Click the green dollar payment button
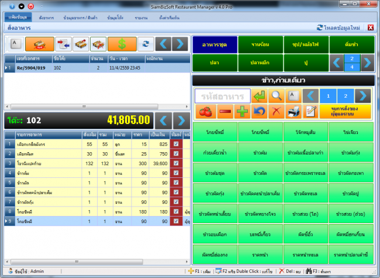The height and width of the screenshot is (278, 380). click(122, 44)
